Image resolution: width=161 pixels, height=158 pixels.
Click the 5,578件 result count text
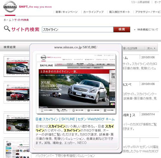pos(132,48)
